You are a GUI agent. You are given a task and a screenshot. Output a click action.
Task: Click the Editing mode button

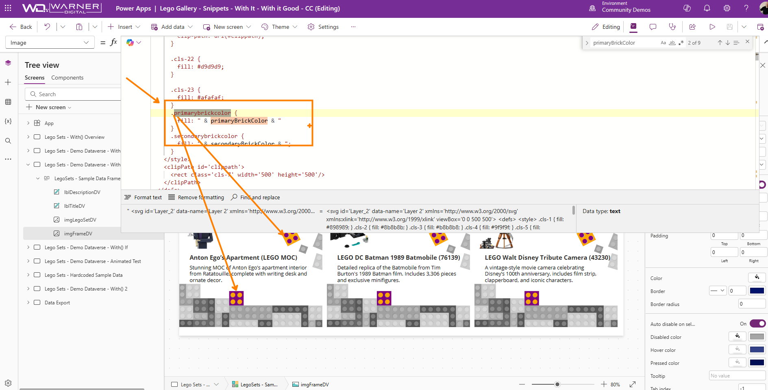point(606,27)
